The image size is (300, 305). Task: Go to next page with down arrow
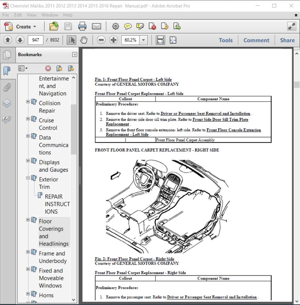click(20, 40)
